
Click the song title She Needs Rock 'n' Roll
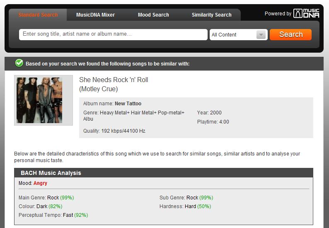[114, 80]
